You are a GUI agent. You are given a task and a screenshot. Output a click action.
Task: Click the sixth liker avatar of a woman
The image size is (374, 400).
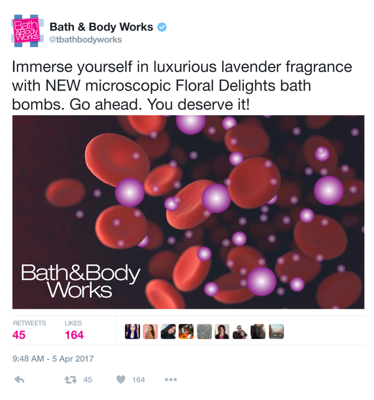(222, 331)
